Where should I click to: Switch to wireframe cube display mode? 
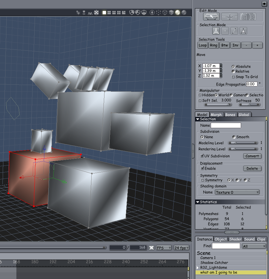(x=165, y=12)
